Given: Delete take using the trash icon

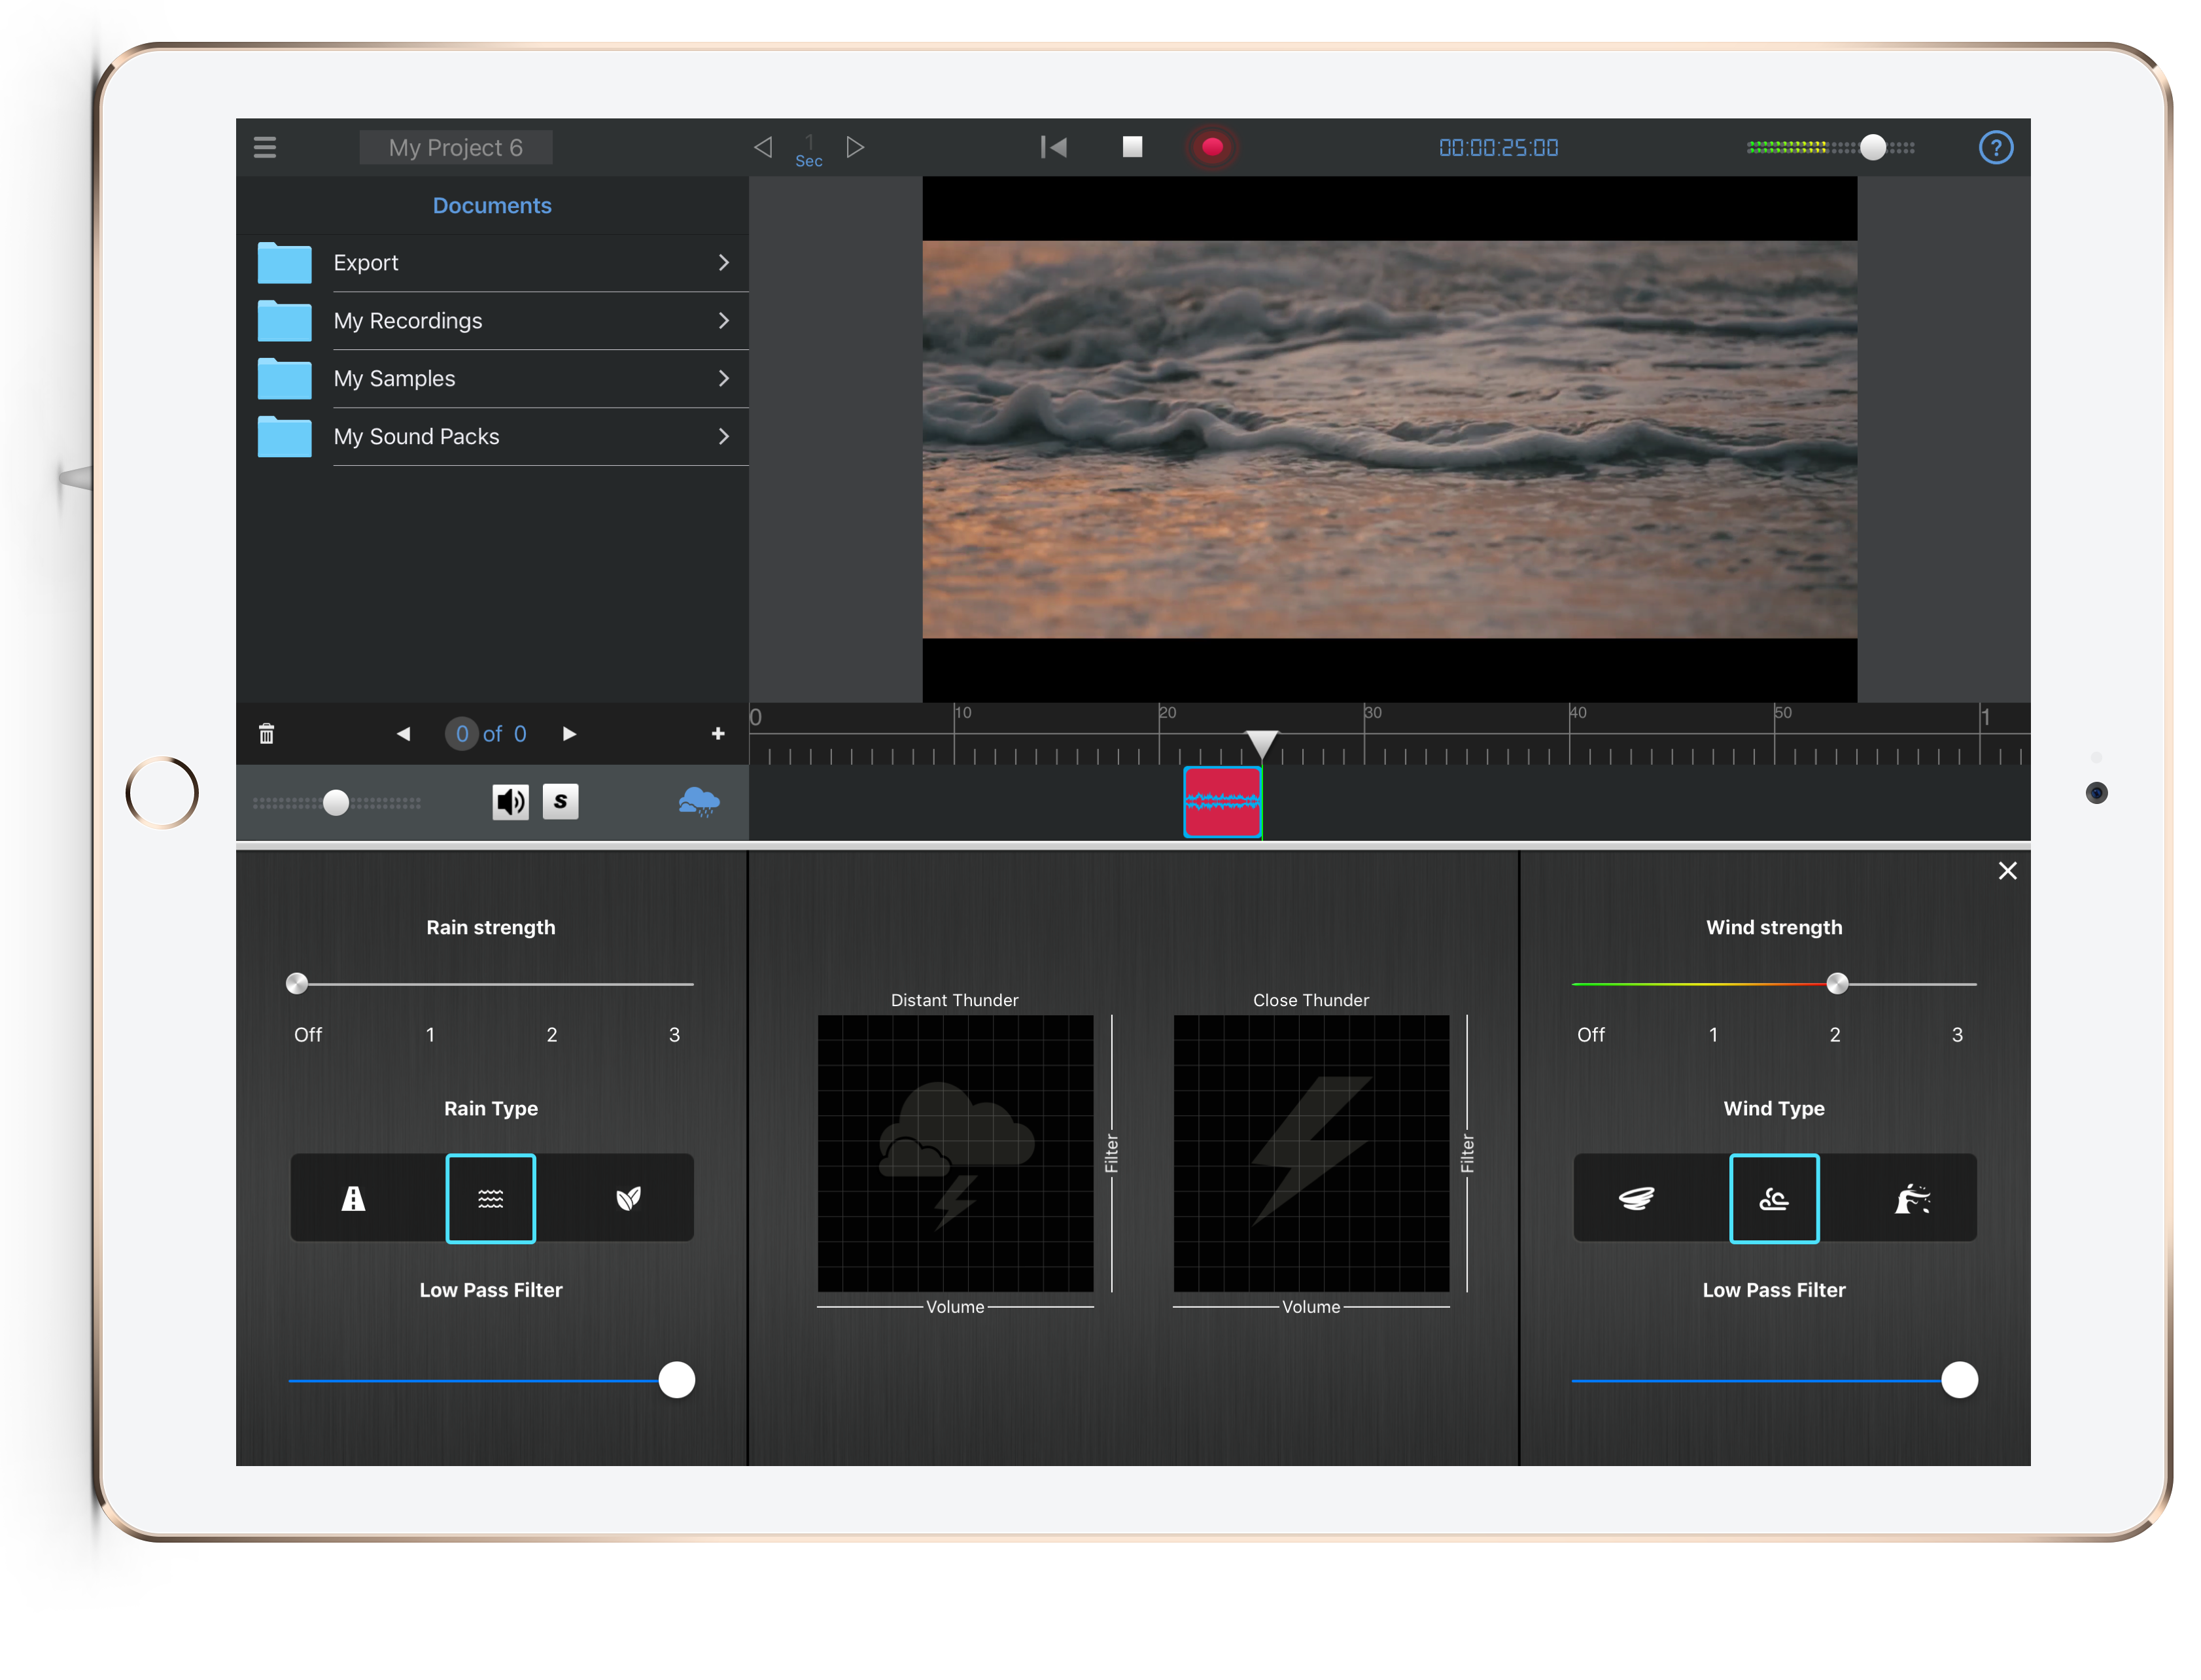Looking at the screenshot, I should click(x=266, y=733).
